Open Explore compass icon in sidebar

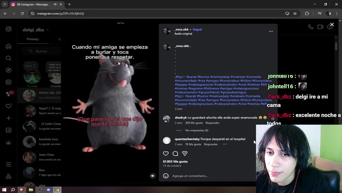9,70
